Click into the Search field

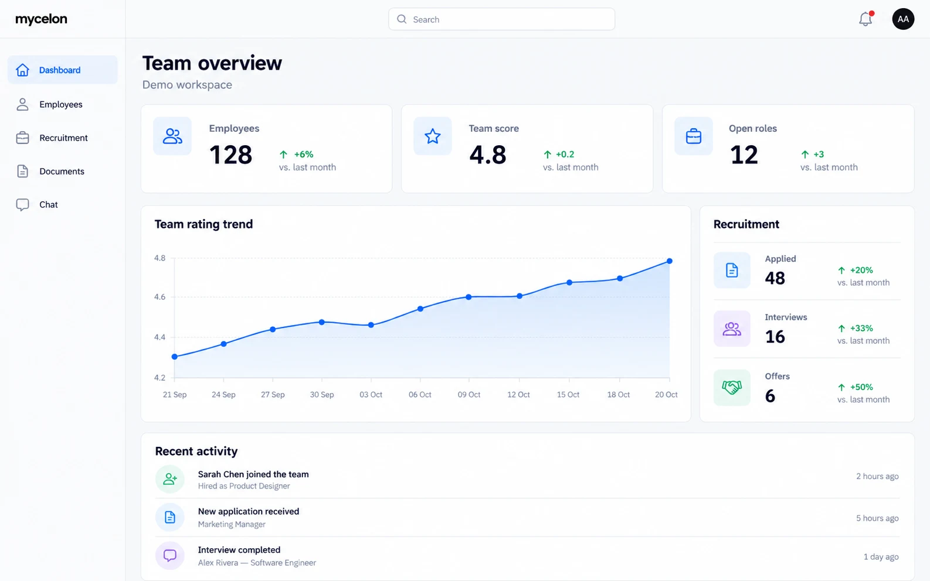pyautogui.click(x=501, y=19)
